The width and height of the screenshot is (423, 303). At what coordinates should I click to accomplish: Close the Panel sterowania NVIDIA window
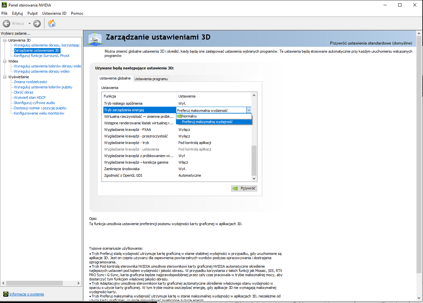coord(415,5)
